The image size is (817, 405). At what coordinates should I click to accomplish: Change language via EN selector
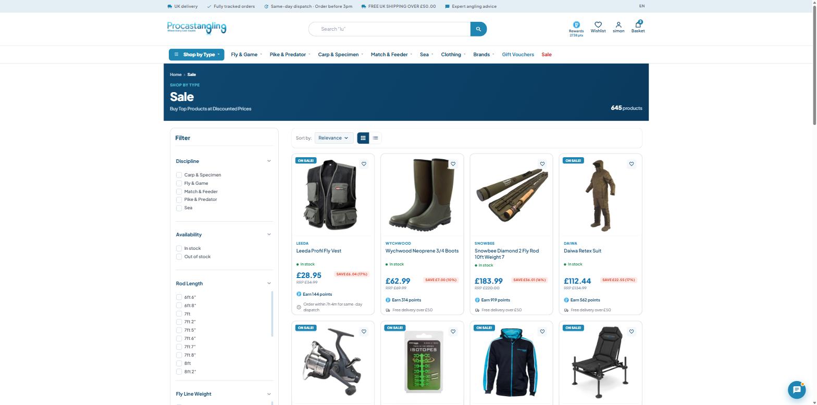pos(642,6)
